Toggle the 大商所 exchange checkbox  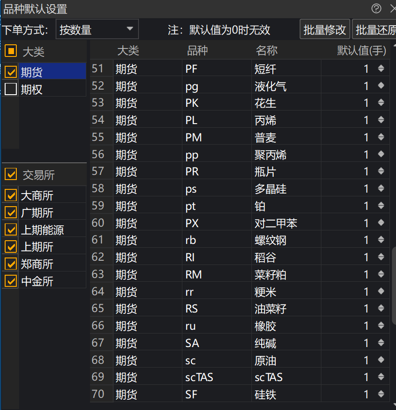point(11,195)
